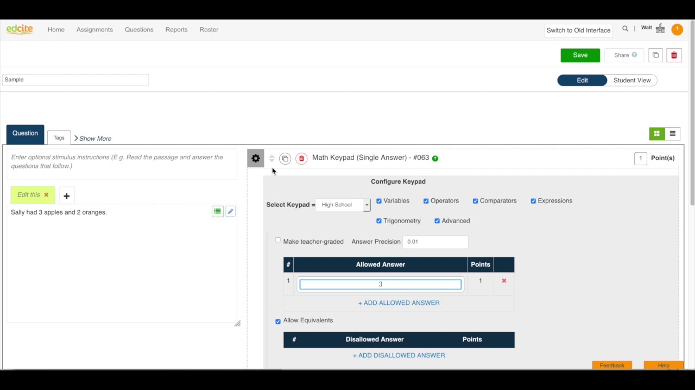
Task: Select the Edit mode toggle
Action: 582,80
